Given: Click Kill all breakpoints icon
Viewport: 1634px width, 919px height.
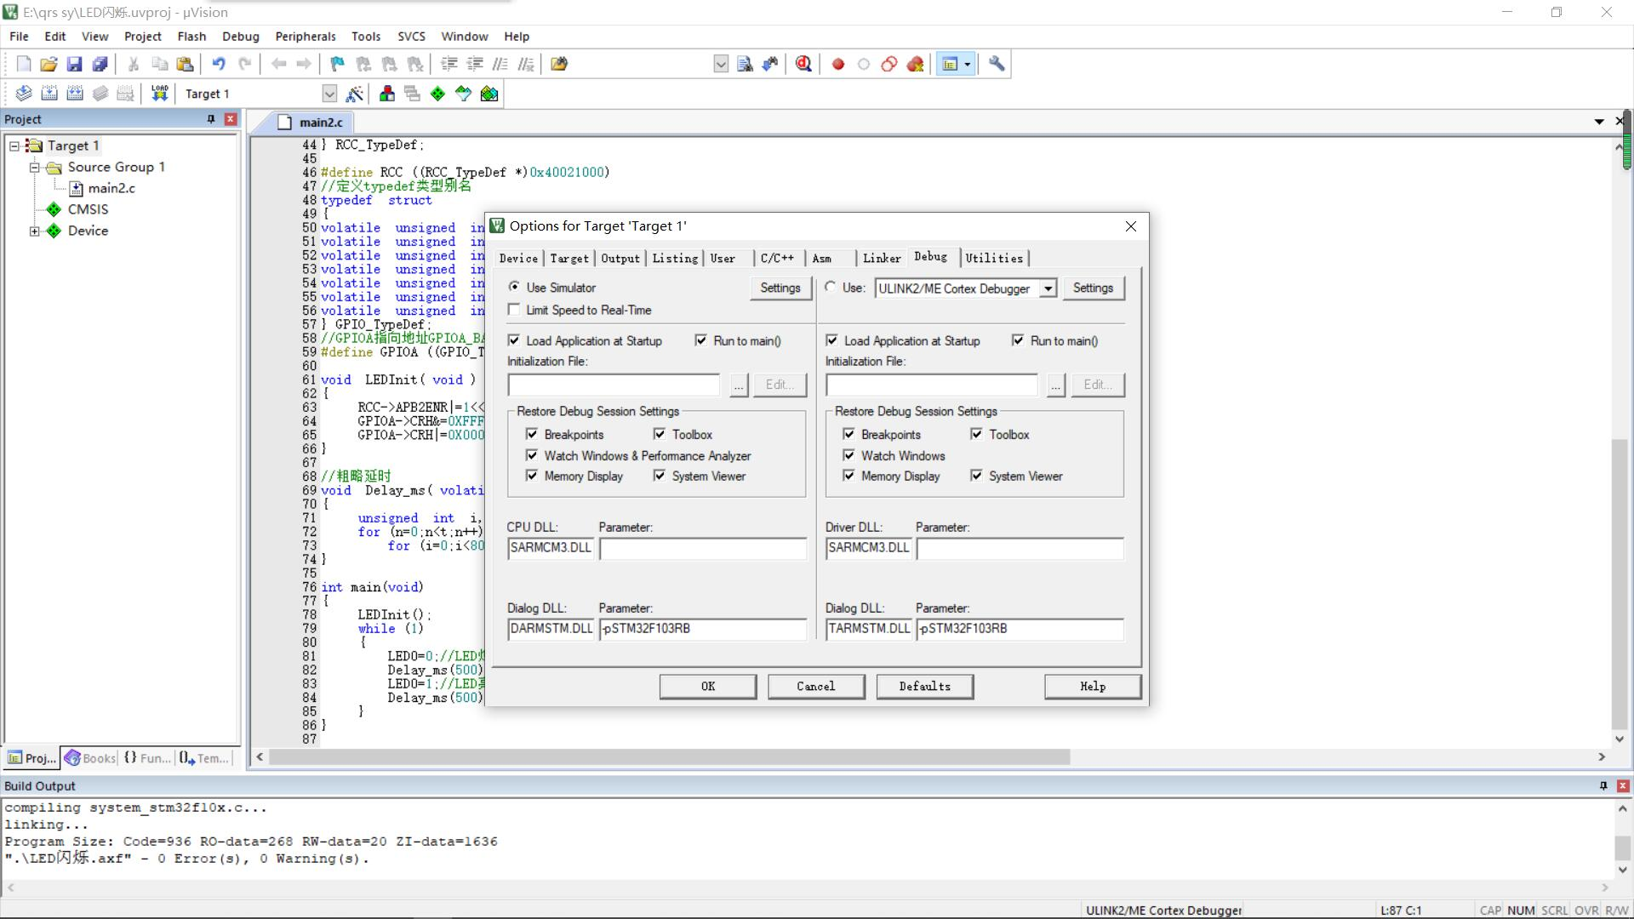Looking at the screenshot, I should pos(916,64).
